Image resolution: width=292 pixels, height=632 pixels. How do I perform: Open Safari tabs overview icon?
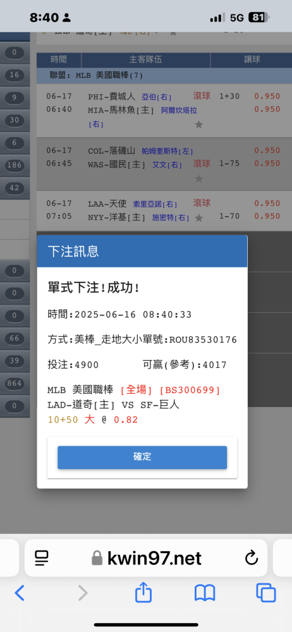[266, 593]
